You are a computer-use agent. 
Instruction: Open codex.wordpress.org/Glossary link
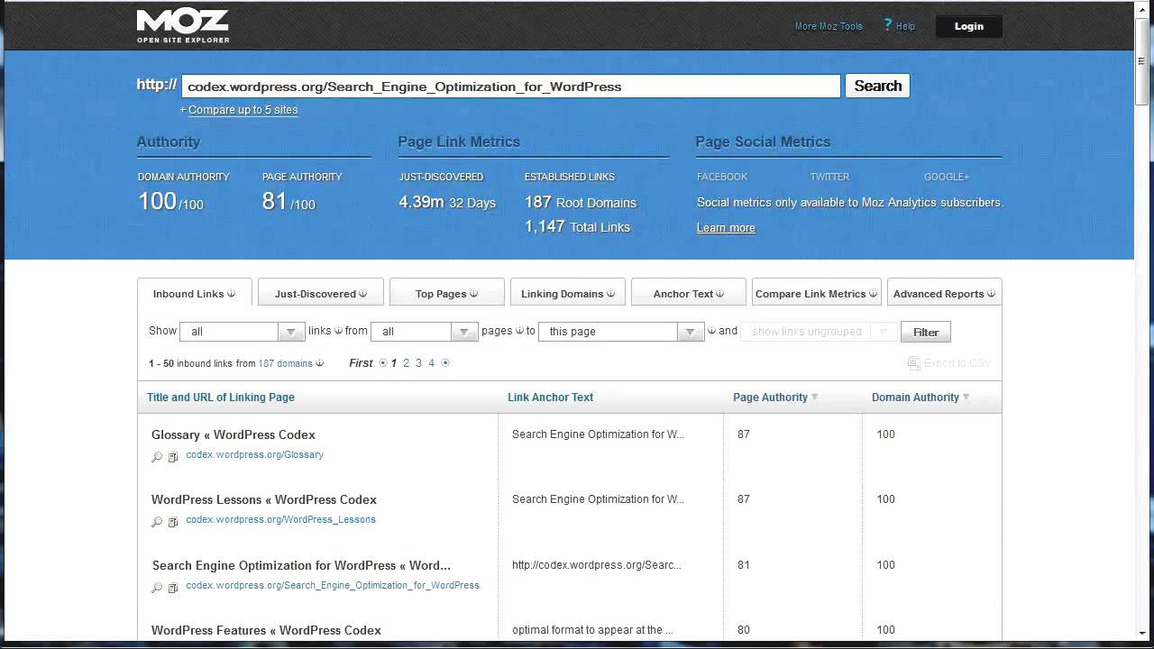tap(254, 455)
